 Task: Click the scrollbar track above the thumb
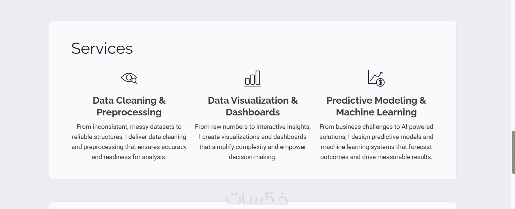[513, 70]
